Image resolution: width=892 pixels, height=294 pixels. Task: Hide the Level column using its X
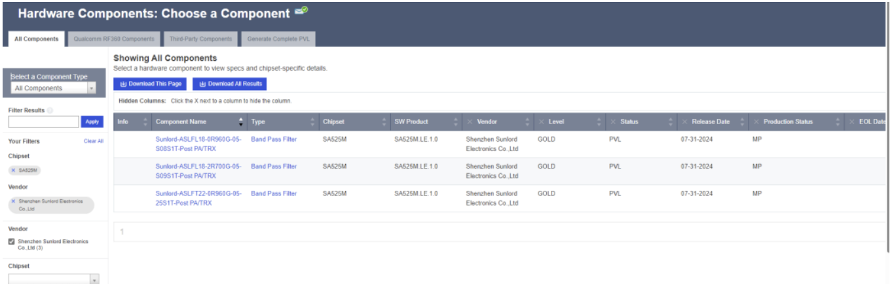[x=541, y=122]
